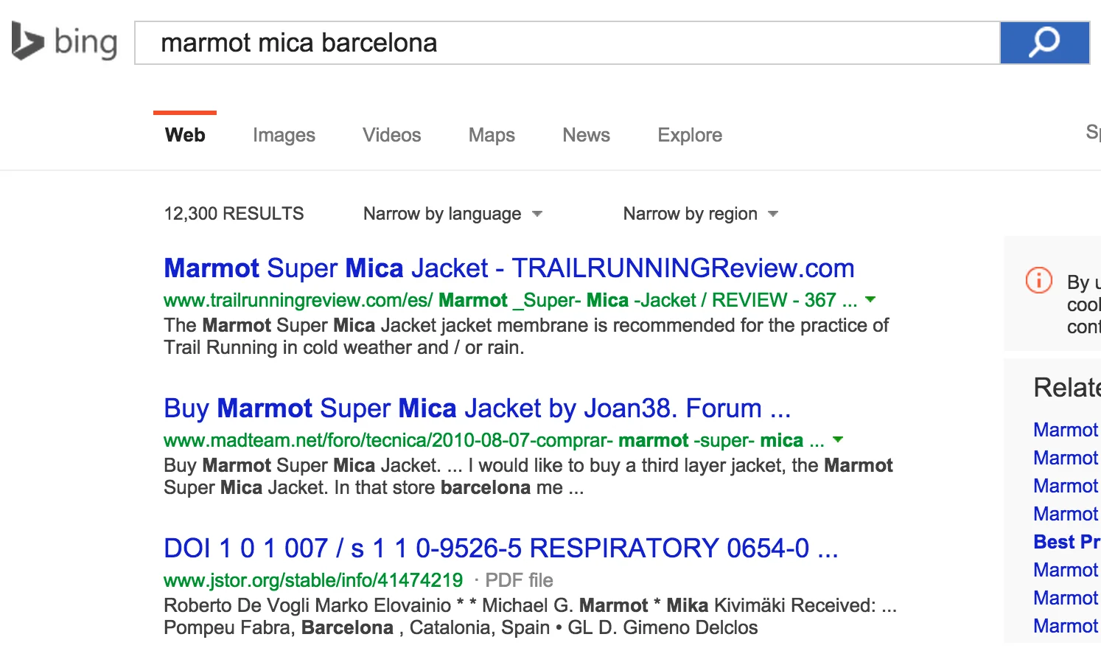This screenshot has width=1101, height=665.
Task: Open the Marmot Super Mica Jacket review result
Action: [508, 268]
